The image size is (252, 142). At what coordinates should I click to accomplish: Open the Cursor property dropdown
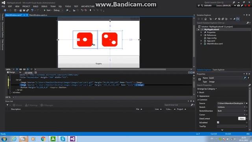tap(231, 115)
